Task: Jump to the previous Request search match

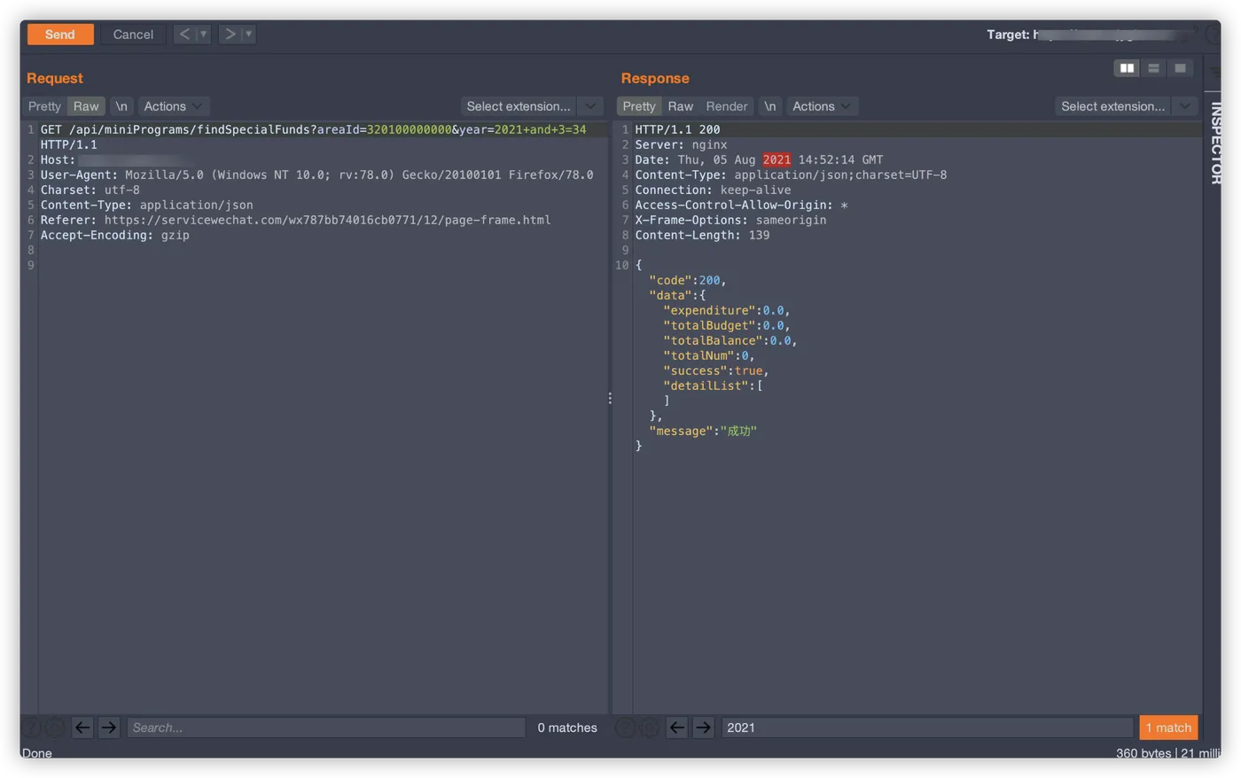Action: click(x=82, y=727)
